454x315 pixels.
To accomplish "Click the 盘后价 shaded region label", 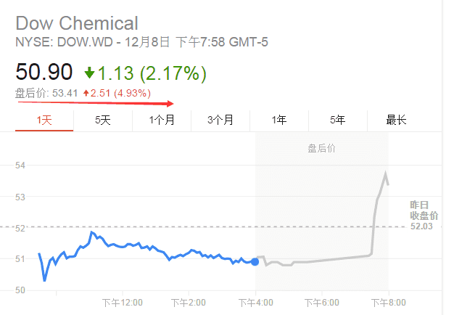I will [321, 148].
